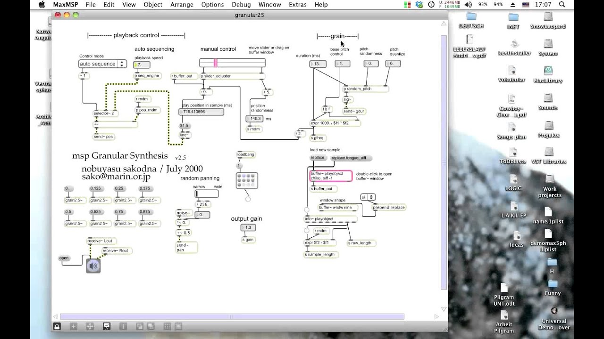604x339 pixels.
Task: Open the File menu
Action: point(91,4)
